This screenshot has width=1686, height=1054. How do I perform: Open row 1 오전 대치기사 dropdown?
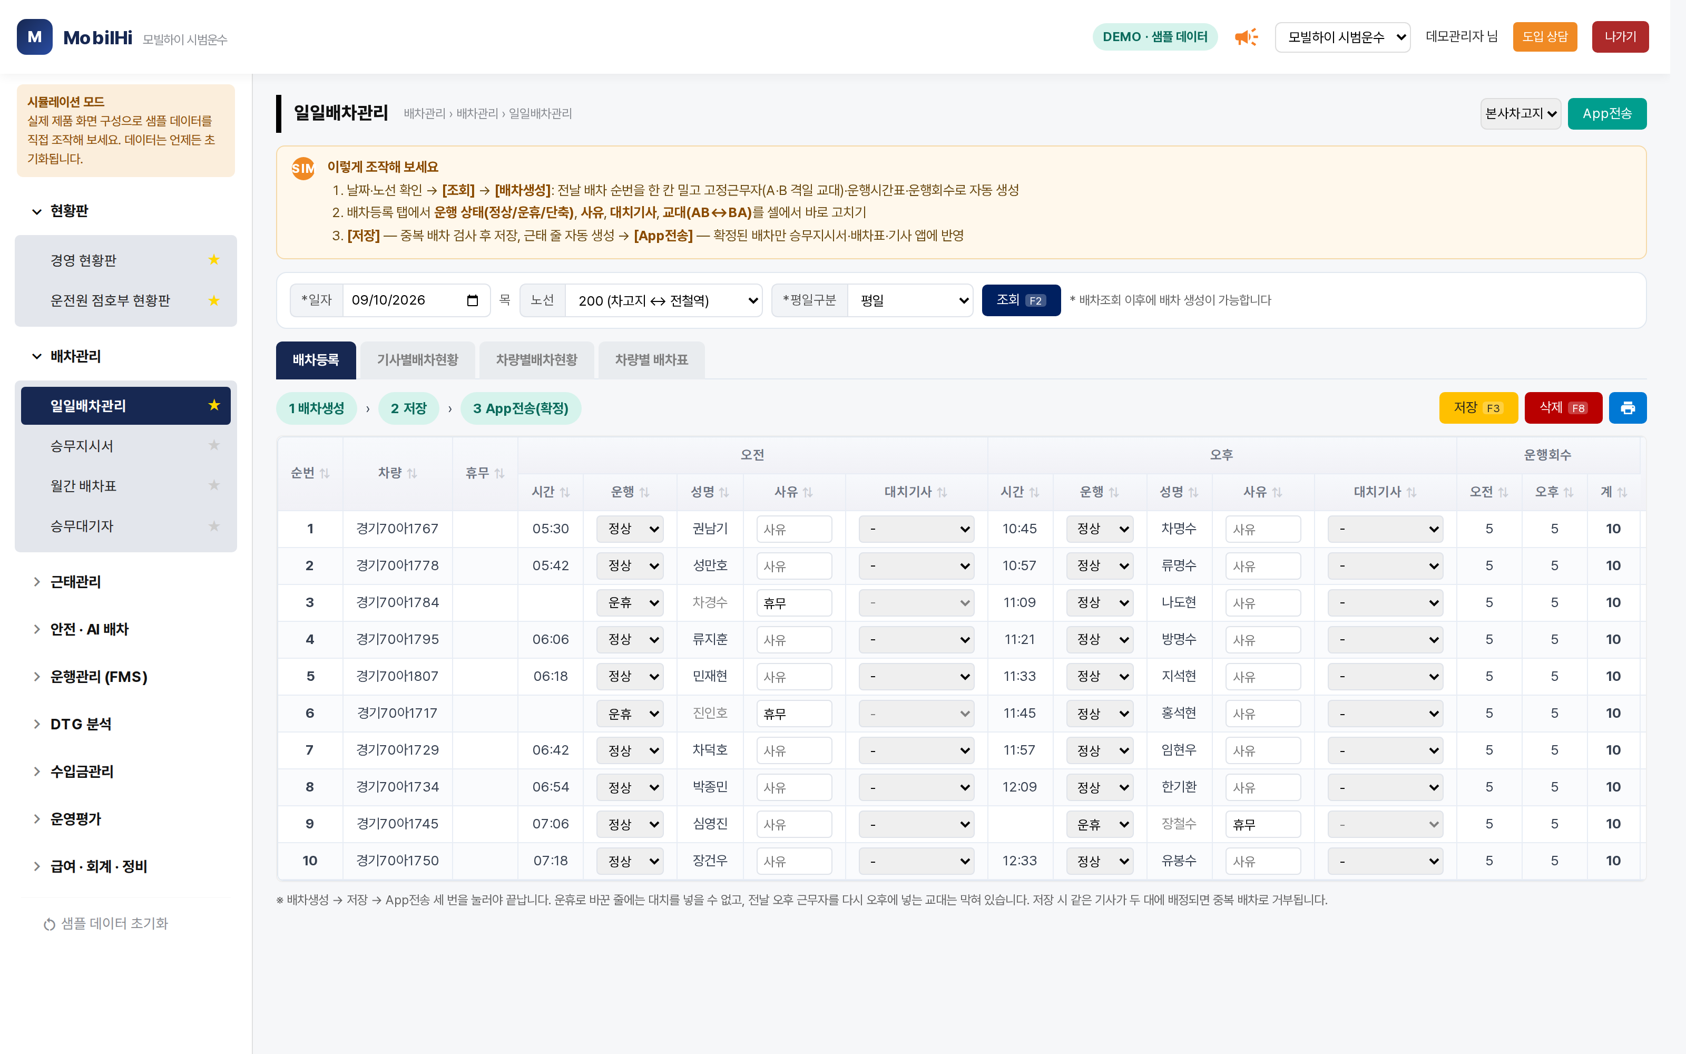(916, 529)
